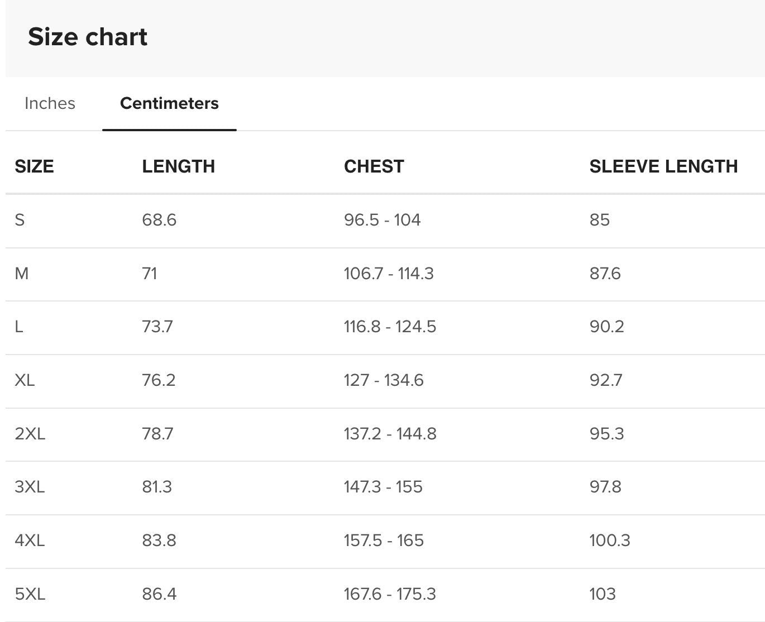765x622 pixels.
Task: Click the SIZE column header
Action: click(x=34, y=166)
